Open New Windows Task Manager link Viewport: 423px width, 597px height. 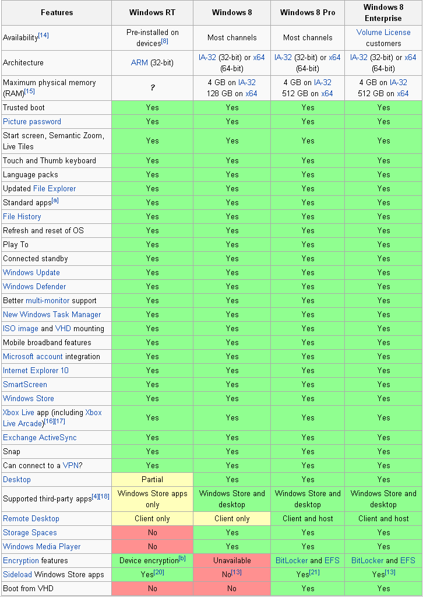click(x=52, y=314)
